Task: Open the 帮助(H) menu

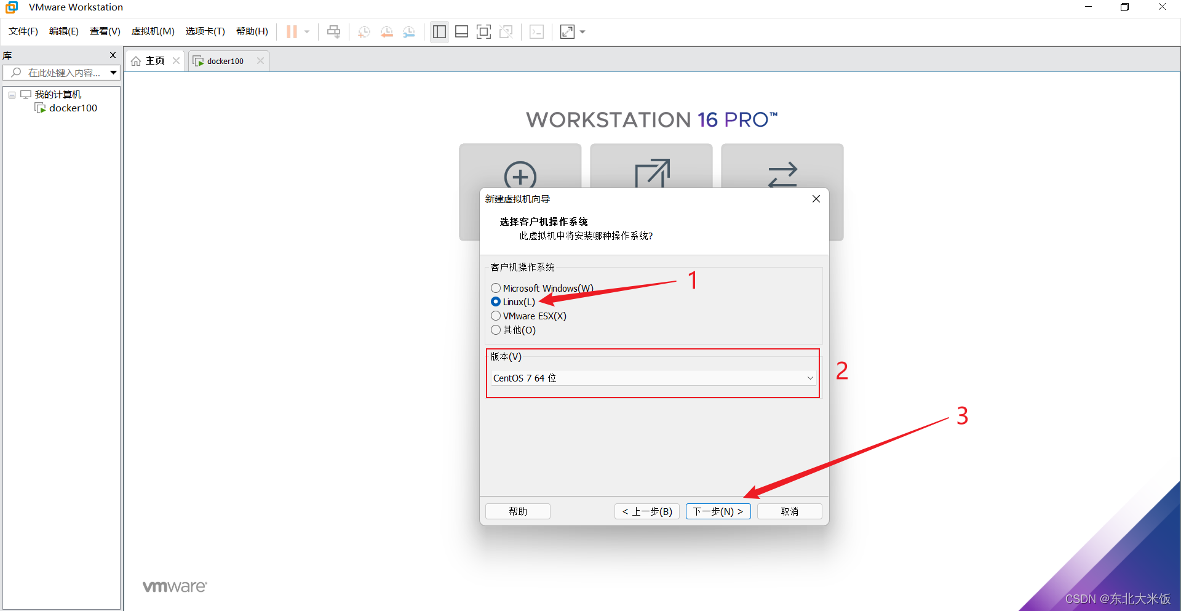Action: click(x=252, y=31)
